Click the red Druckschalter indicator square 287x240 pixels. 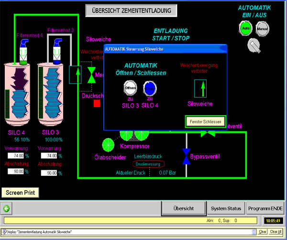pyautogui.click(x=97, y=103)
